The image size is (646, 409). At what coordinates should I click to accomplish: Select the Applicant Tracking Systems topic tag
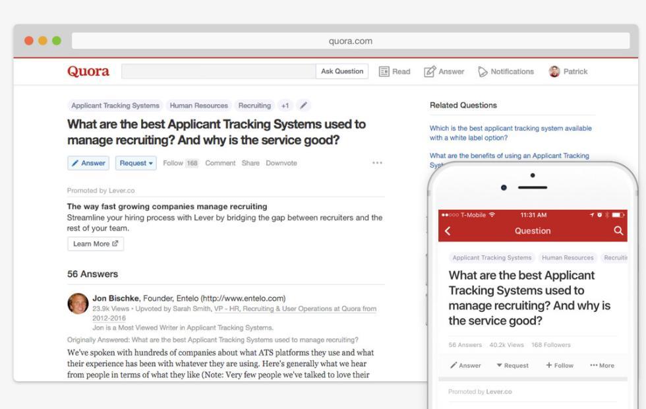coord(115,106)
